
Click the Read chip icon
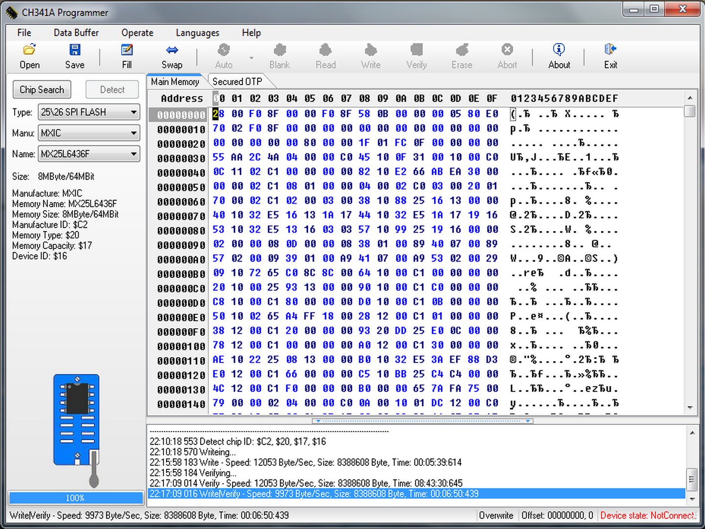tap(326, 50)
